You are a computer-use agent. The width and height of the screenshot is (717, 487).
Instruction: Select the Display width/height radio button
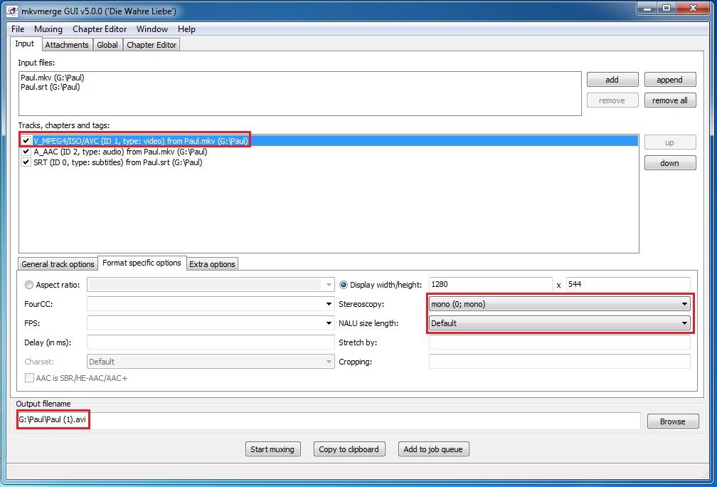(344, 285)
